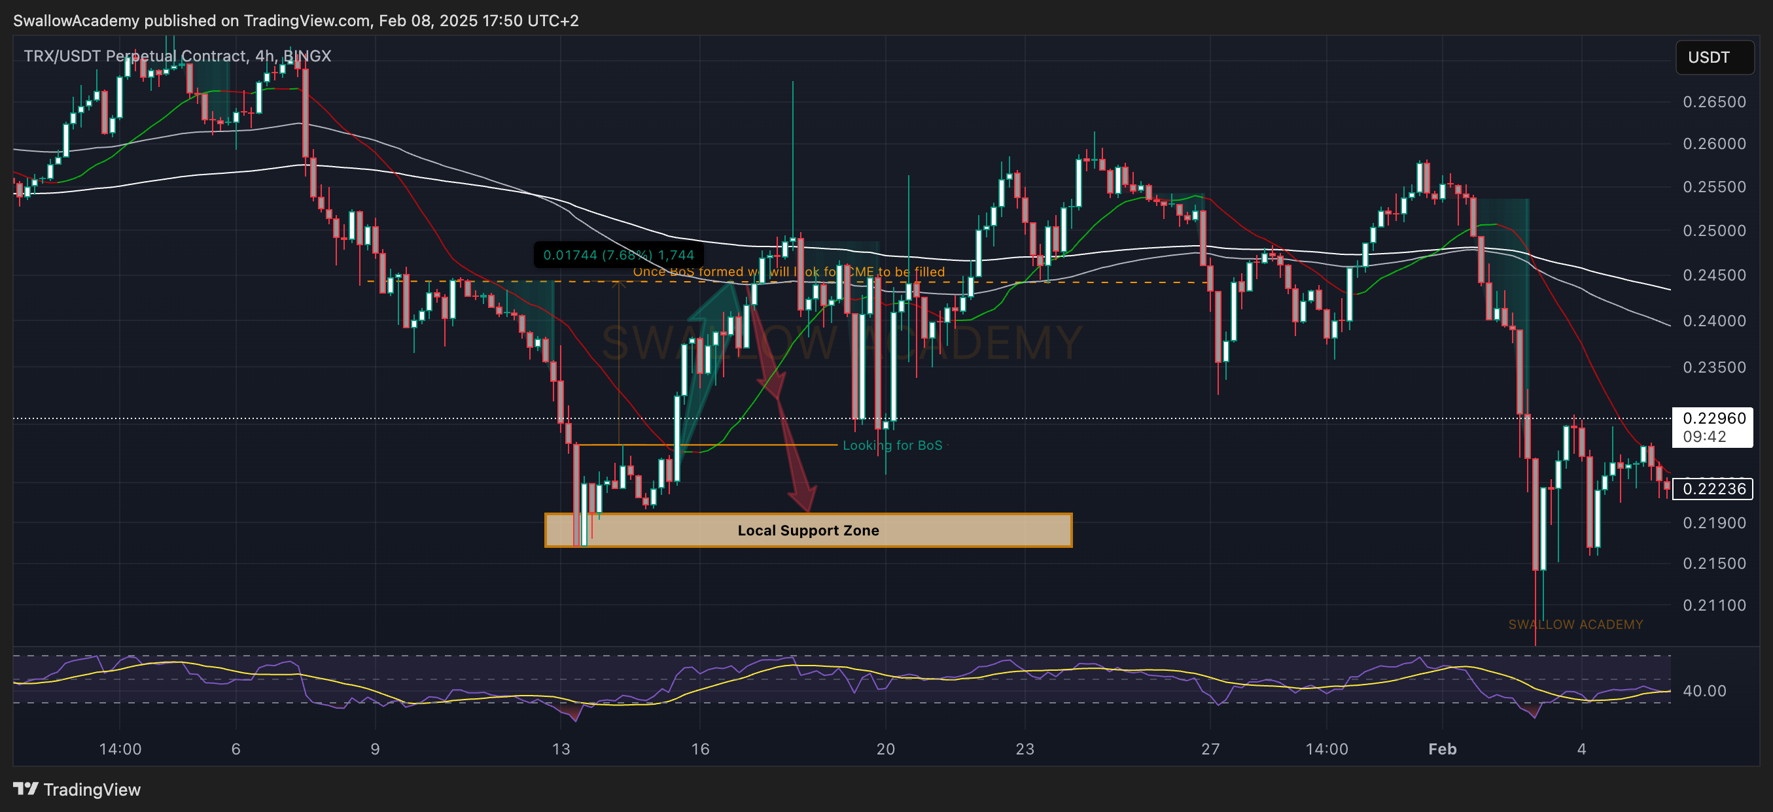Click the 0.22960 current price label
This screenshot has width=1773, height=812.
click(x=1714, y=418)
